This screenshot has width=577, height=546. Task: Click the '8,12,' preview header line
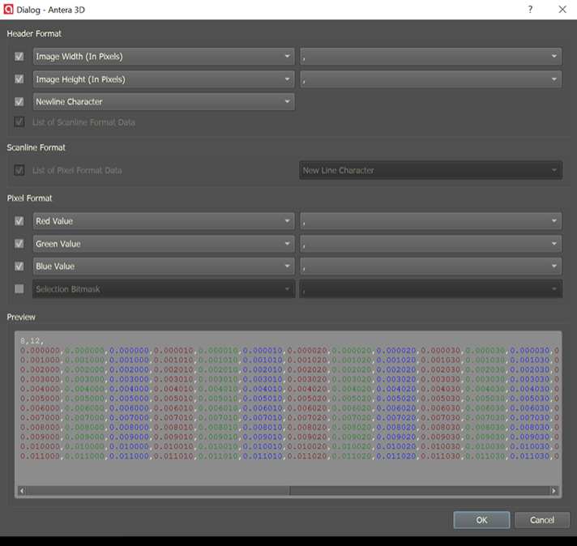pyautogui.click(x=32, y=341)
